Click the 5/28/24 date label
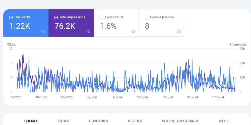Image resolution: width=251 pixels, height=125 pixels. pyautogui.click(x=142, y=97)
